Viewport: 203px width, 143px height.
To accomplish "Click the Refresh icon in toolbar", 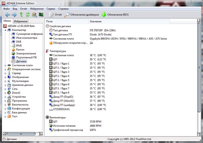I will coord(28,15).
